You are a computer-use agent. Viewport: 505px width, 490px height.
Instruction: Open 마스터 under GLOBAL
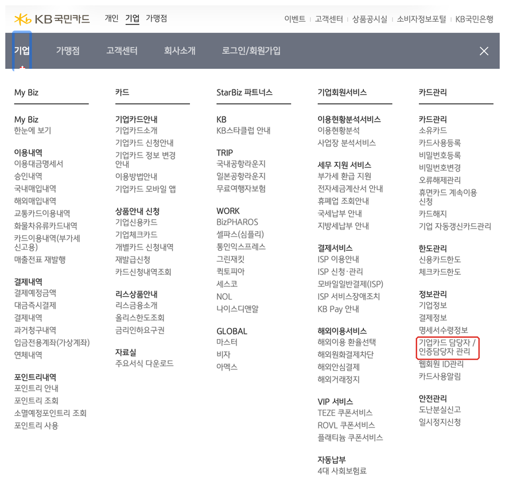pos(227,342)
